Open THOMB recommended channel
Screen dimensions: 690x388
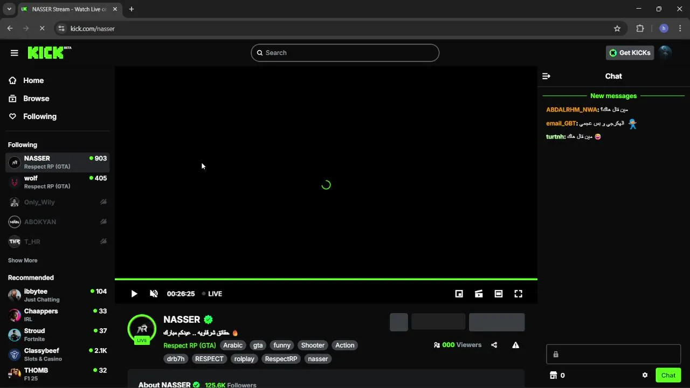[x=58, y=374]
